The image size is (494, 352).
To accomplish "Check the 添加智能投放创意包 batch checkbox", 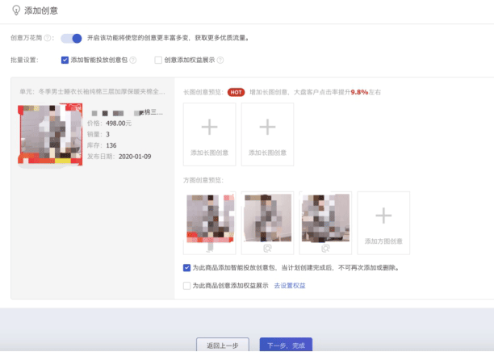I will click(x=65, y=60).
